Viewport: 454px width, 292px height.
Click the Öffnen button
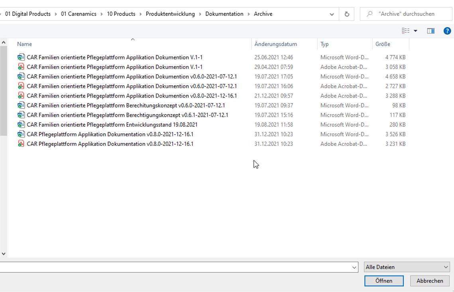click(383, 281)
